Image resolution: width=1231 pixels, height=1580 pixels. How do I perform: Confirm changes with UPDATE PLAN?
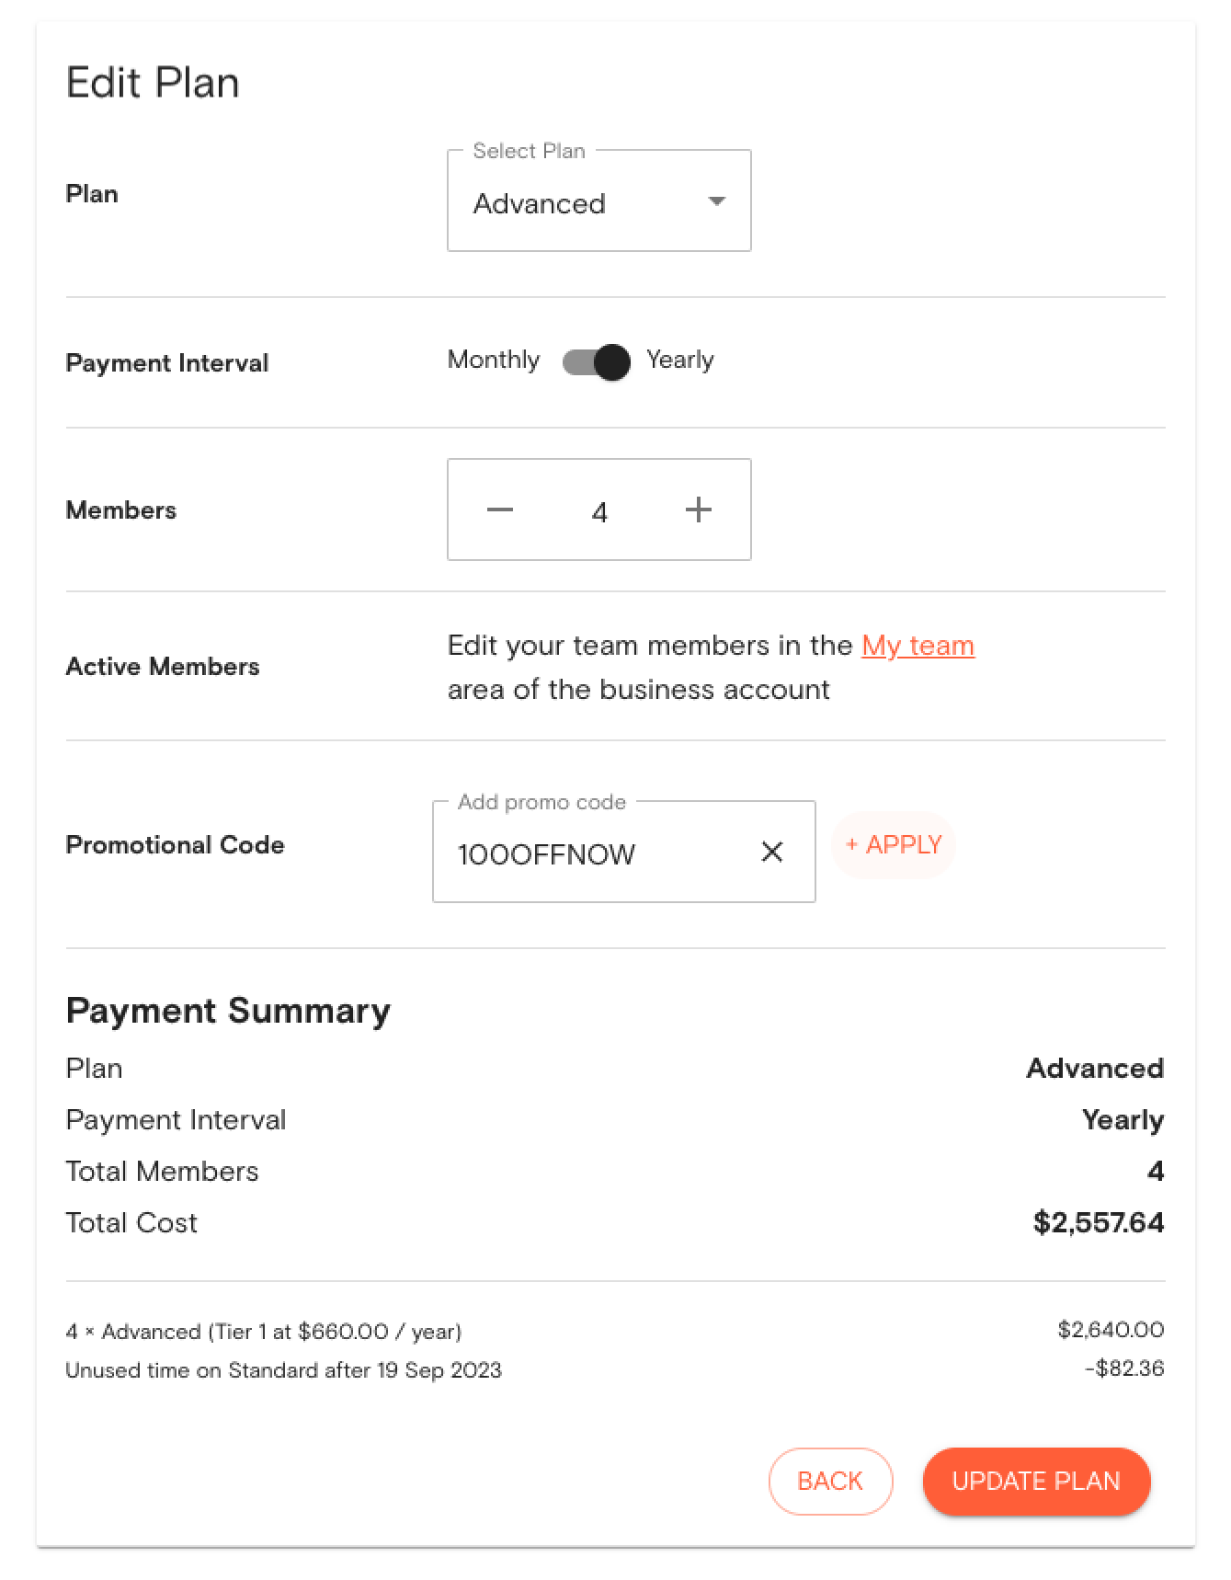[1036, 1481]
